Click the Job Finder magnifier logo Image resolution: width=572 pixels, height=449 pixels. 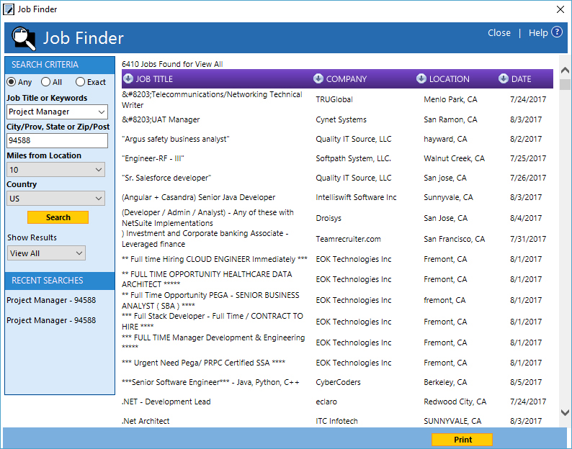tap(24, 38)
